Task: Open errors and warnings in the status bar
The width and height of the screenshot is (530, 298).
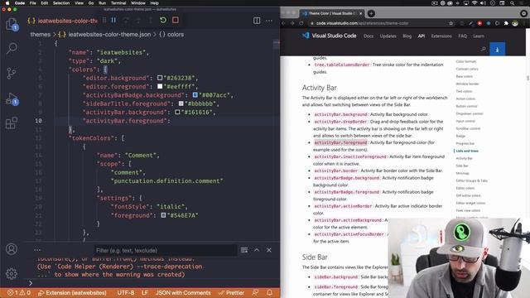Action: point(19,293)
